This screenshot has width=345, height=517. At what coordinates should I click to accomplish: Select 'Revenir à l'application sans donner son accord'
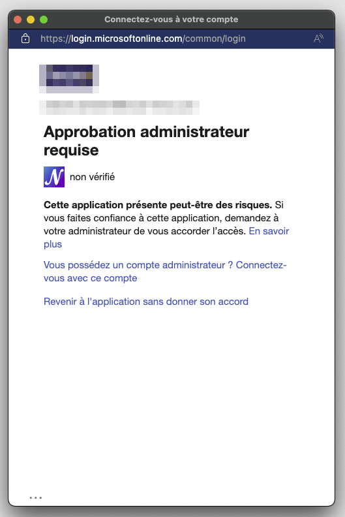[x=146, y=302]
